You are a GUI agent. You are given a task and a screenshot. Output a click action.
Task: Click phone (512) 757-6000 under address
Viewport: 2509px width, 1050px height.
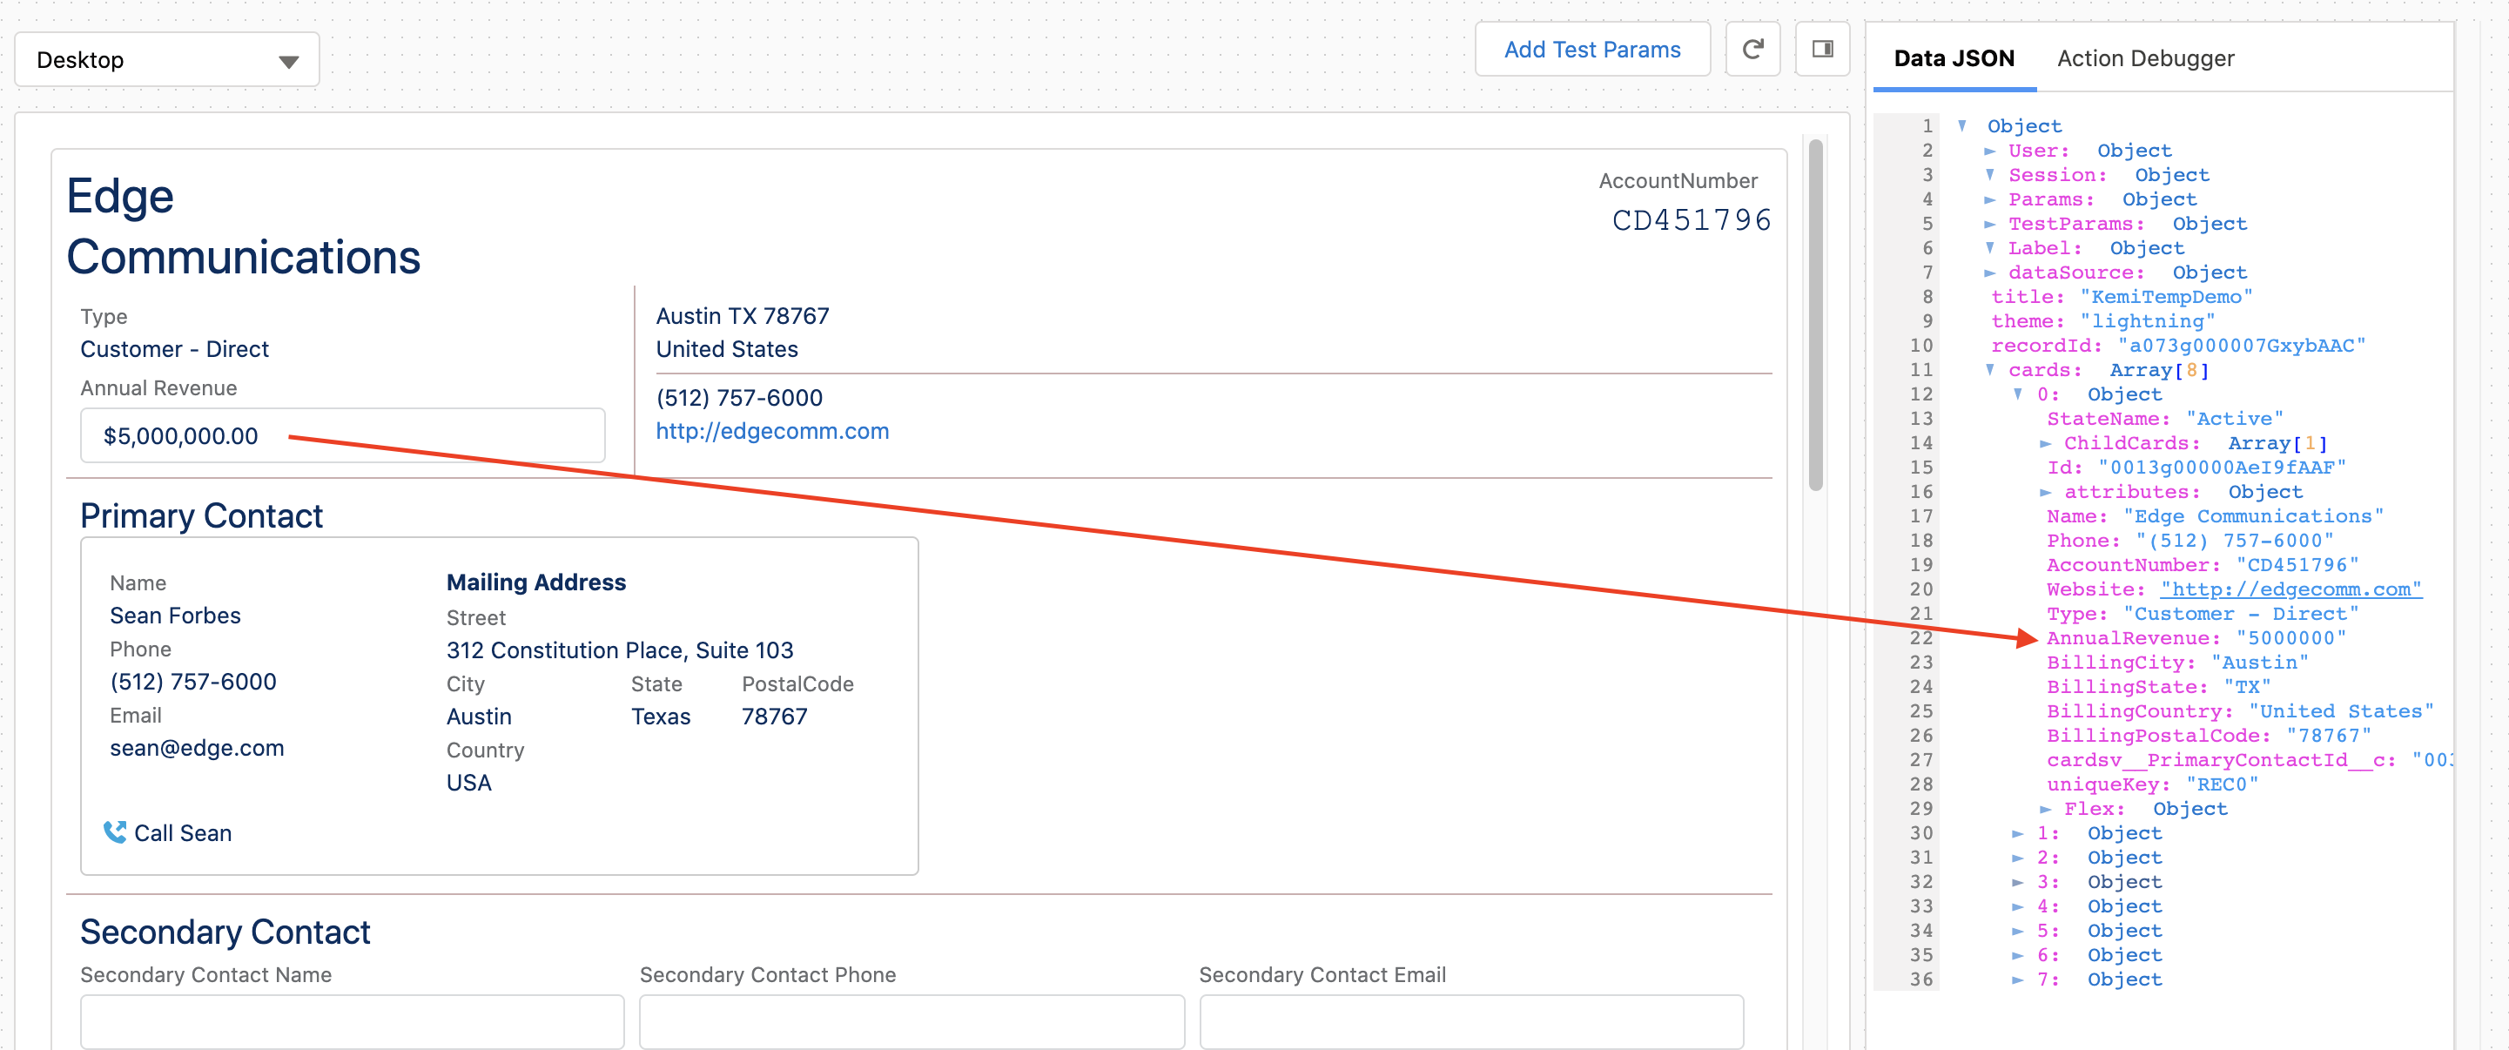click(x=739, y=397)
